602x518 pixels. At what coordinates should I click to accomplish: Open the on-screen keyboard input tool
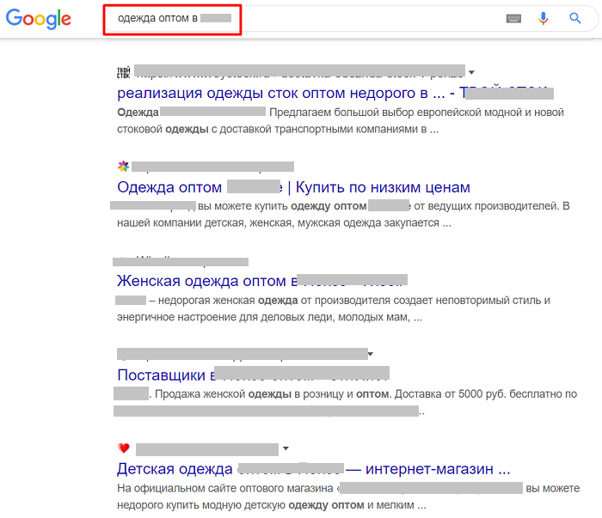513,18
